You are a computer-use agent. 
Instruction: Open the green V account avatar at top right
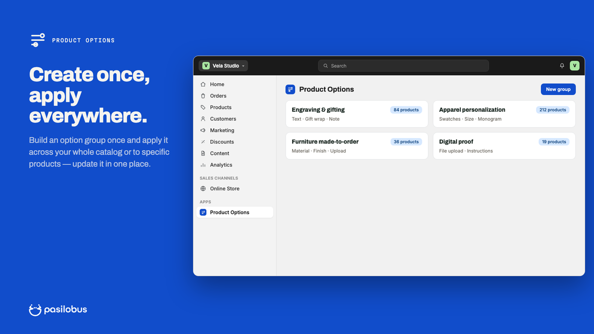[575, 65]
